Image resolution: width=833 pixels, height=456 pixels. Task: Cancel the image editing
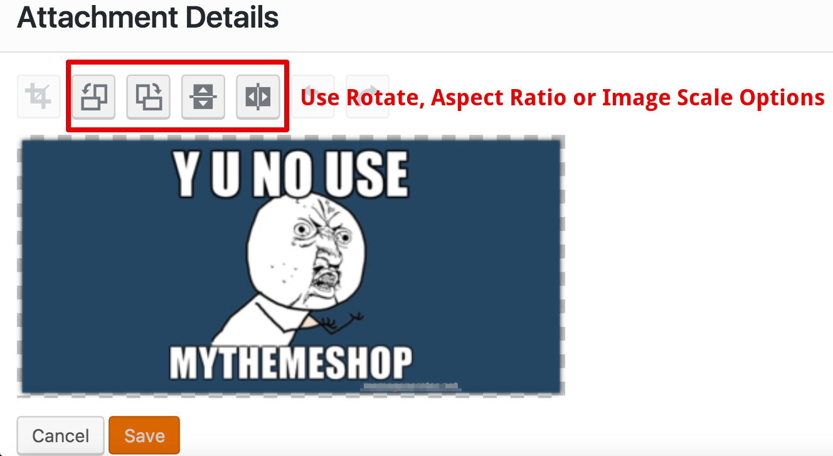pyautogui.click(x=61, y=435)
